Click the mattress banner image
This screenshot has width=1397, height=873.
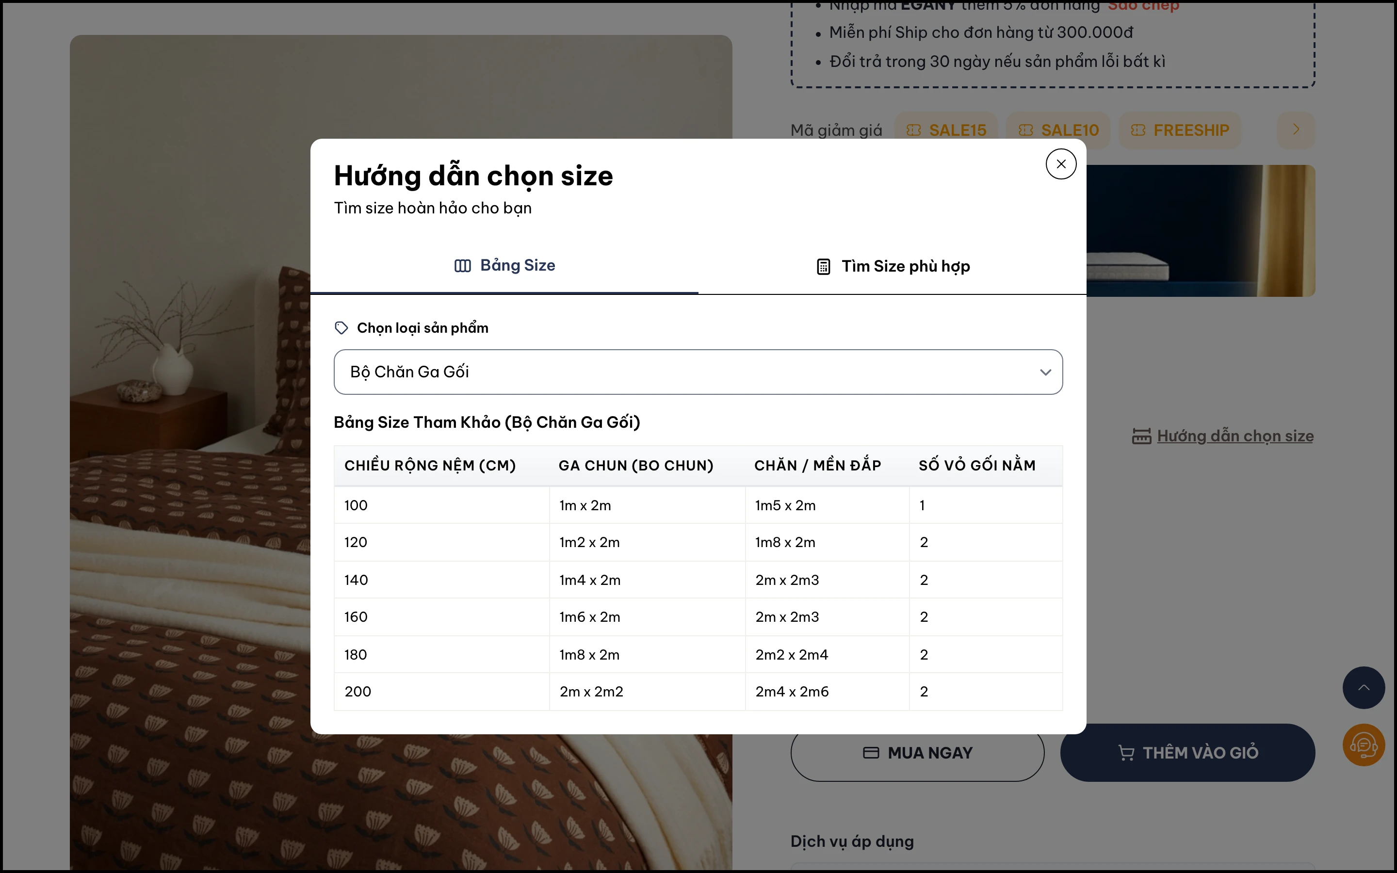[x=1201, y=231]
